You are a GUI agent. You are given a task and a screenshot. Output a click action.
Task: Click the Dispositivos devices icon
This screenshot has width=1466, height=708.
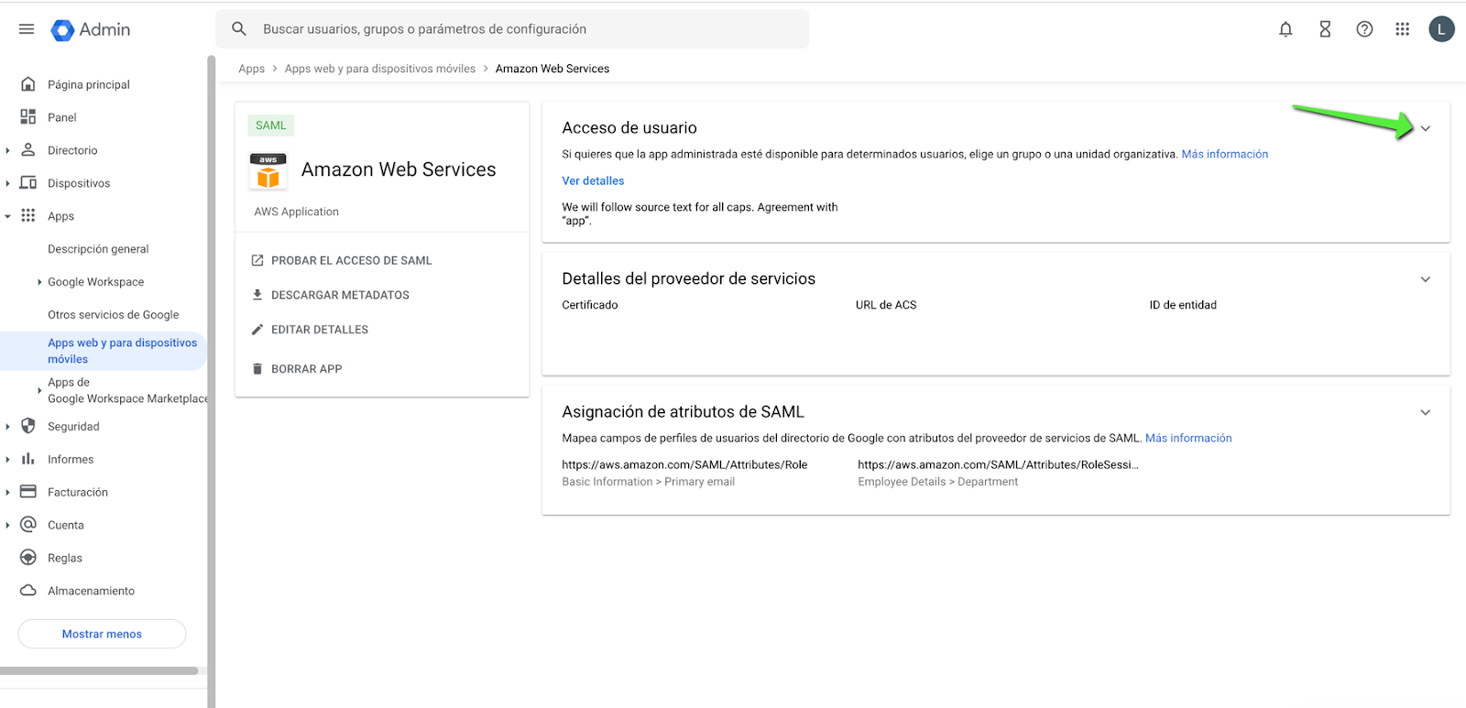28,183
